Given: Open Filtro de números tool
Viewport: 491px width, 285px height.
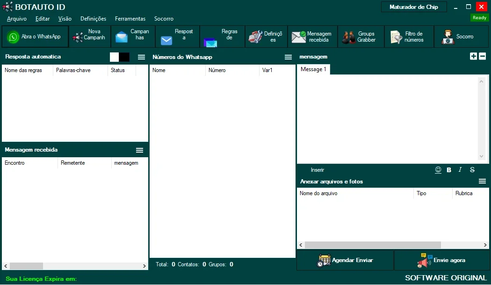Looking at the screenshot, I should tap(409, 37).
